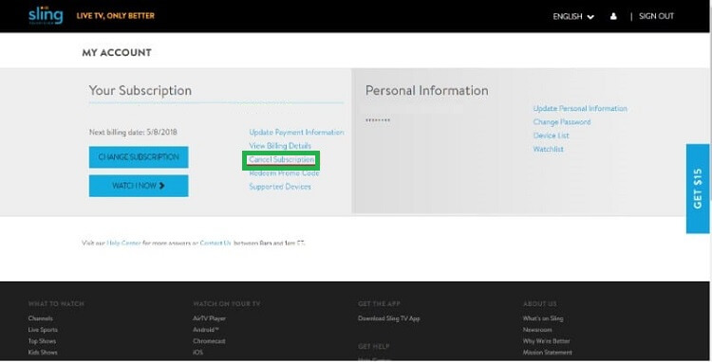The width and height of the screenshot is (712, 362).
Task: Open Channels in the footer menu
Action: [x=41, y=318]
